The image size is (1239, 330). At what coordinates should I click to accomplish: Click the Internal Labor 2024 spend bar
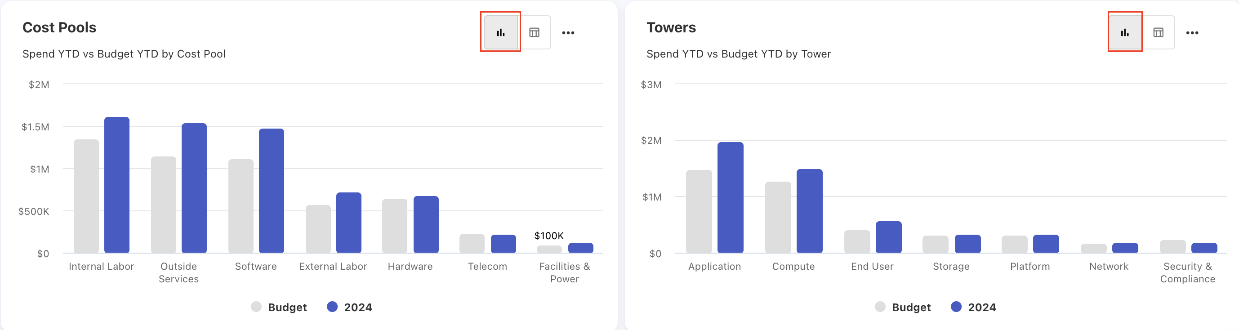(117, 185)
